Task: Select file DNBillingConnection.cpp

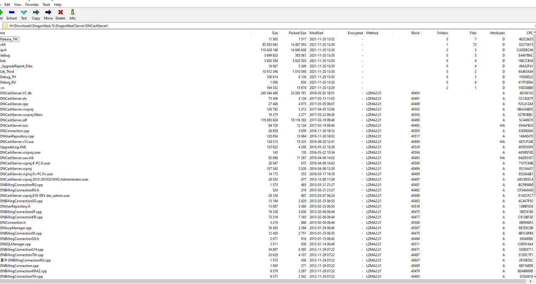Action: point(19,266)
